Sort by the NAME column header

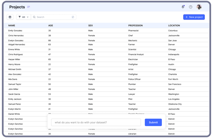click(x=12, y=26)
